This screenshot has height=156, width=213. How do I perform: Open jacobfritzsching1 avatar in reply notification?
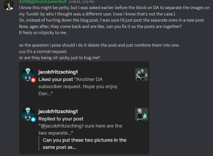point(28,114)
